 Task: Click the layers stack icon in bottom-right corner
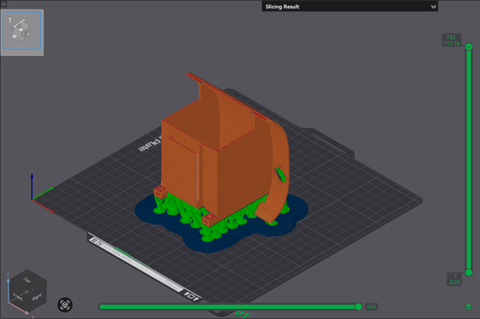pos(468,306)
